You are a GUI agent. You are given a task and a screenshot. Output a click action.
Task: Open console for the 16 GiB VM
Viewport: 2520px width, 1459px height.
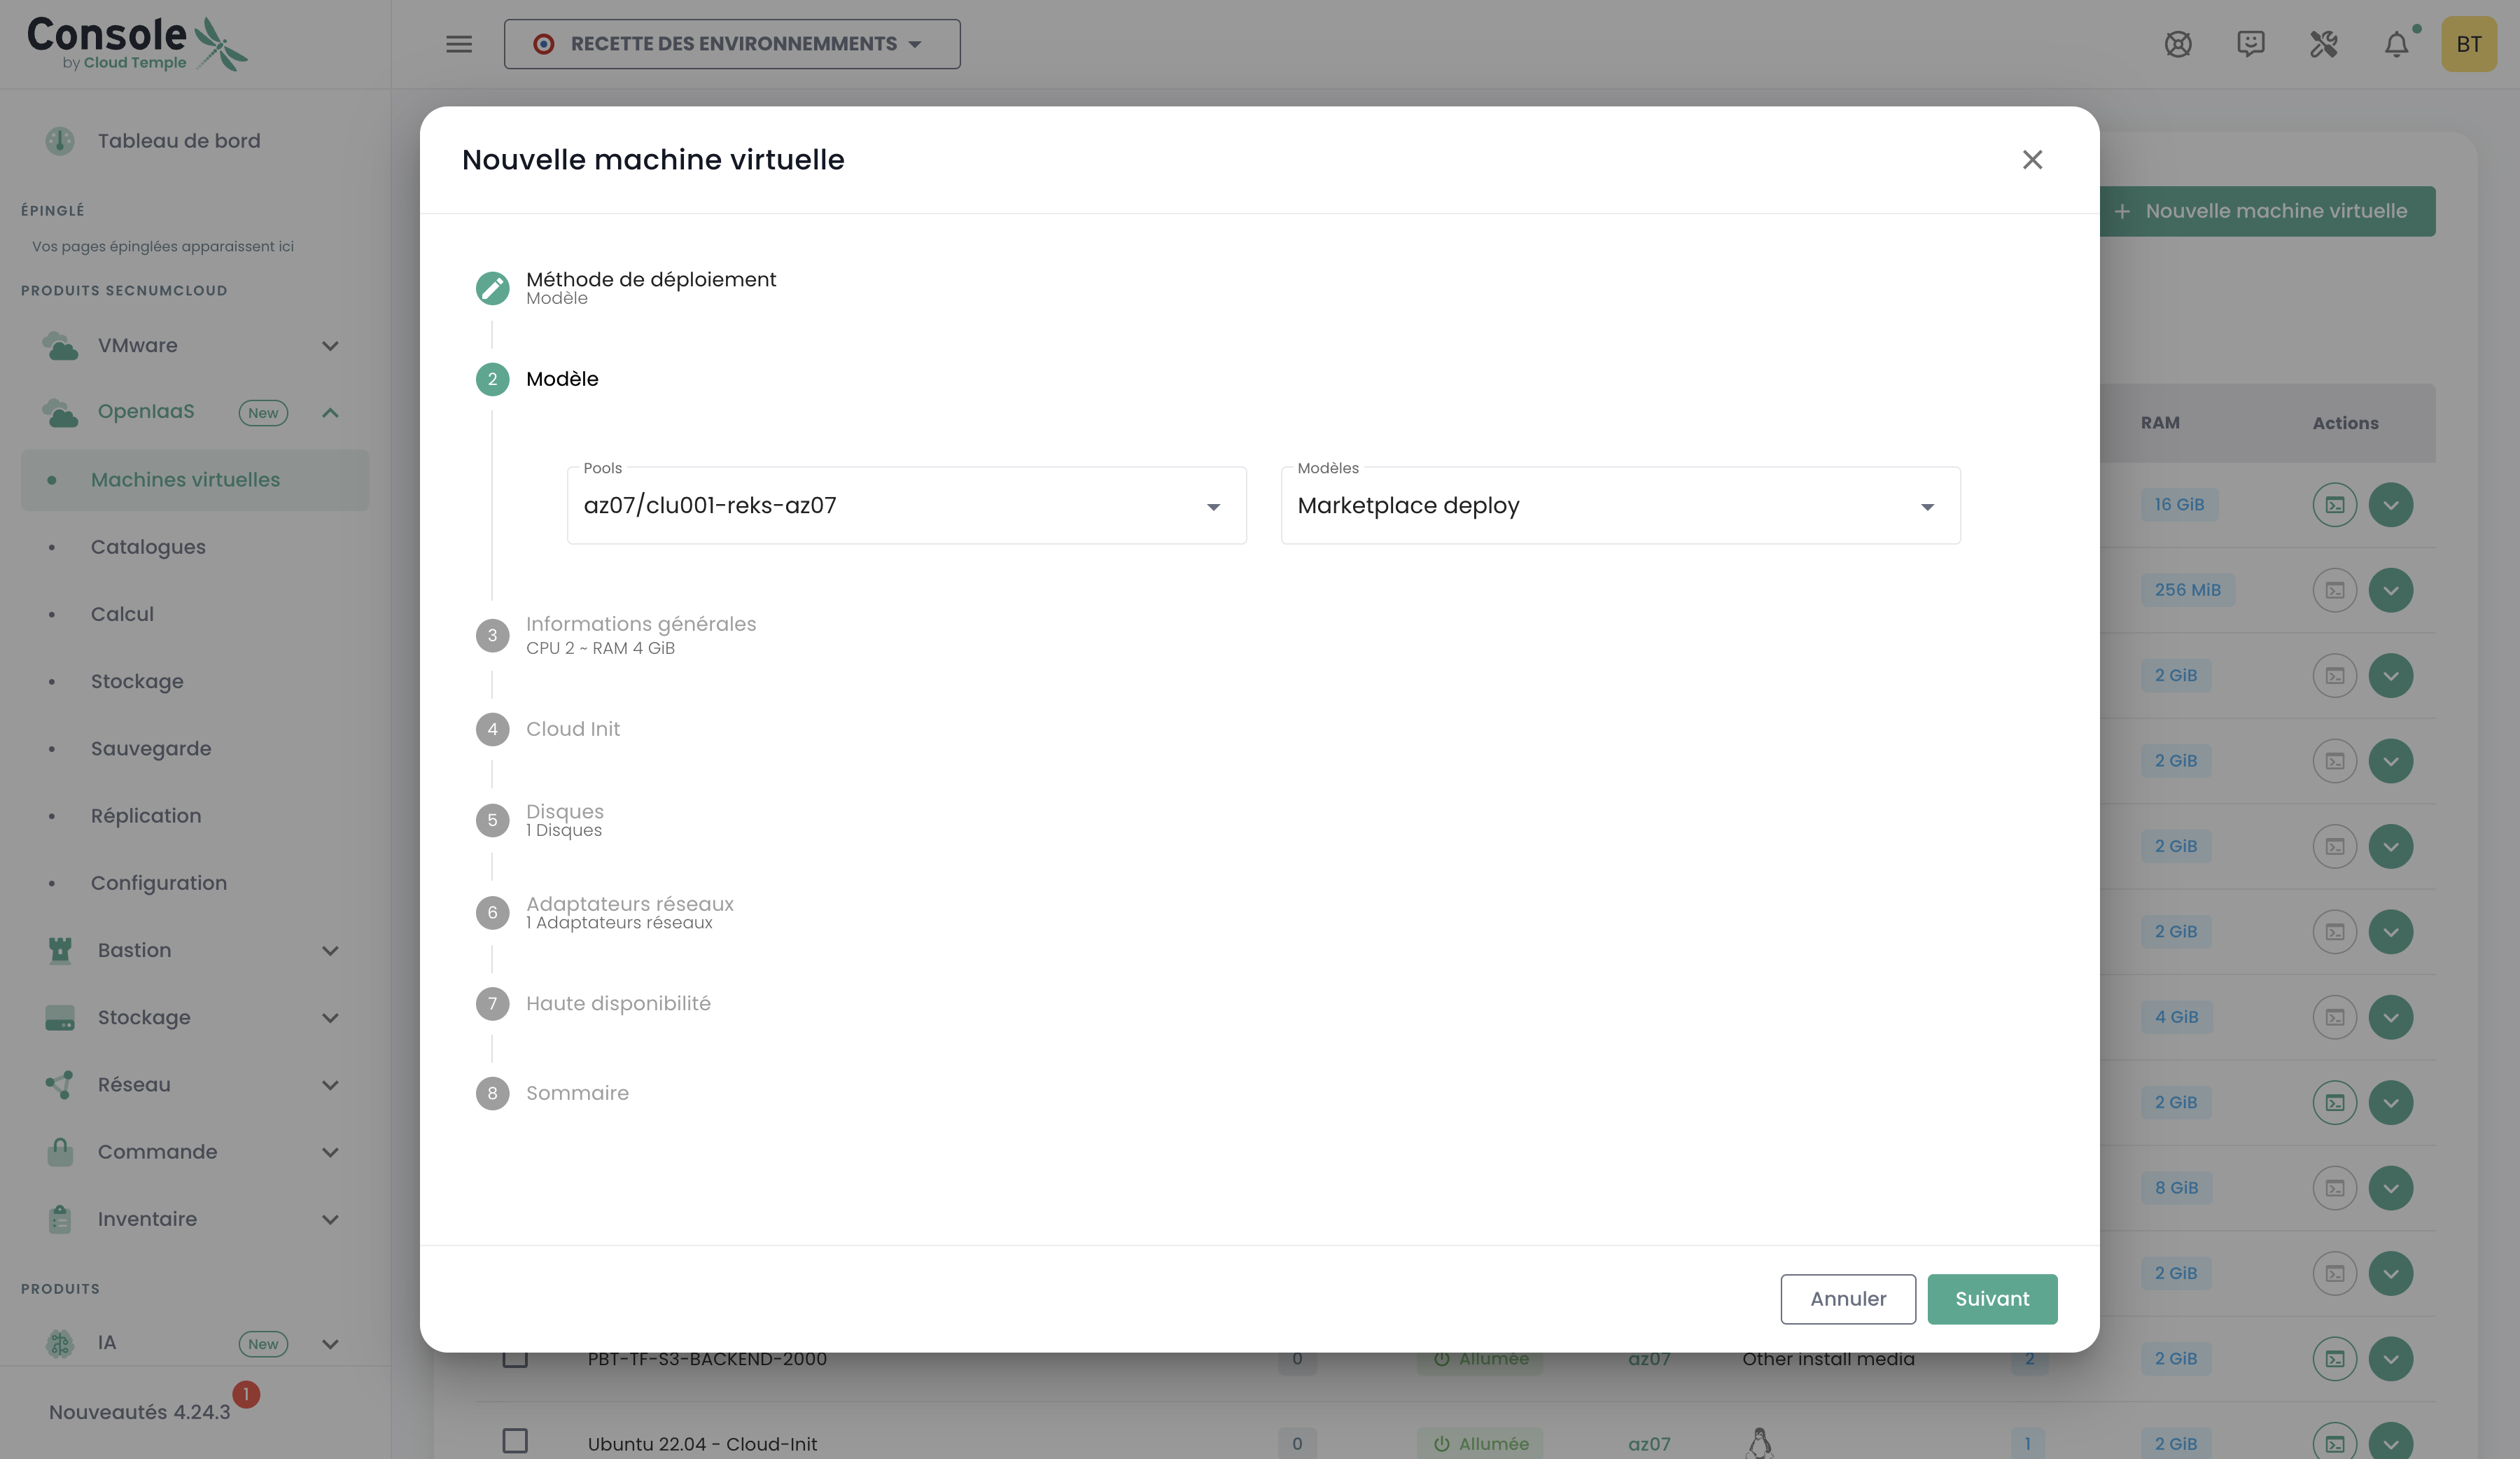point(2334,505)
